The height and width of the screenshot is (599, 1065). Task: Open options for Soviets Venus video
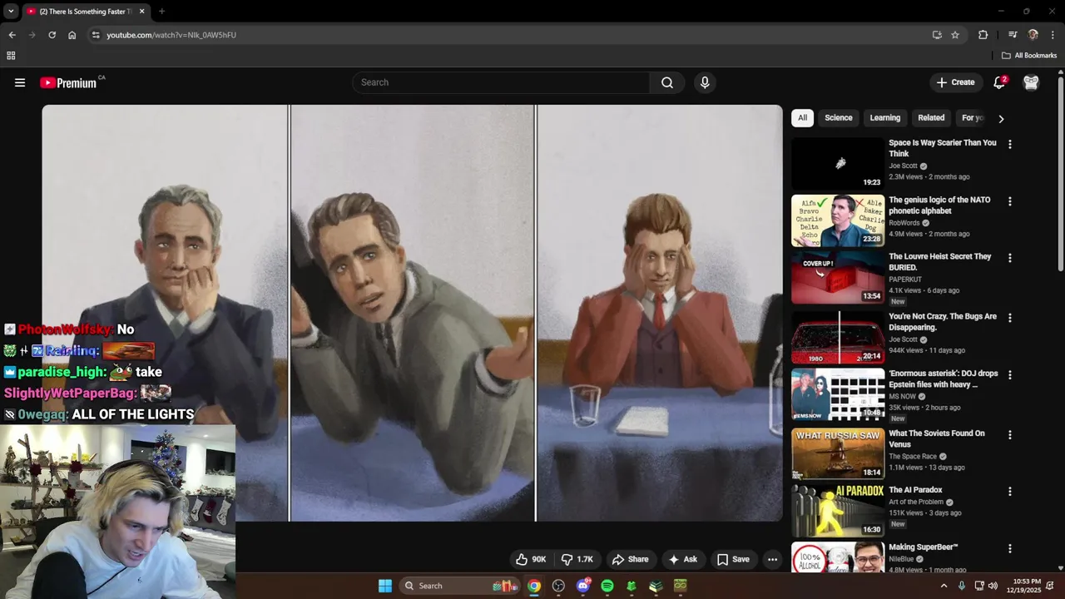[x=1010, y=435]
